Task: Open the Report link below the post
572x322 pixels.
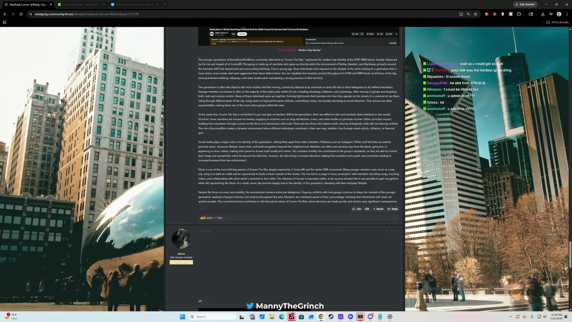Action: tap(203, 208)
